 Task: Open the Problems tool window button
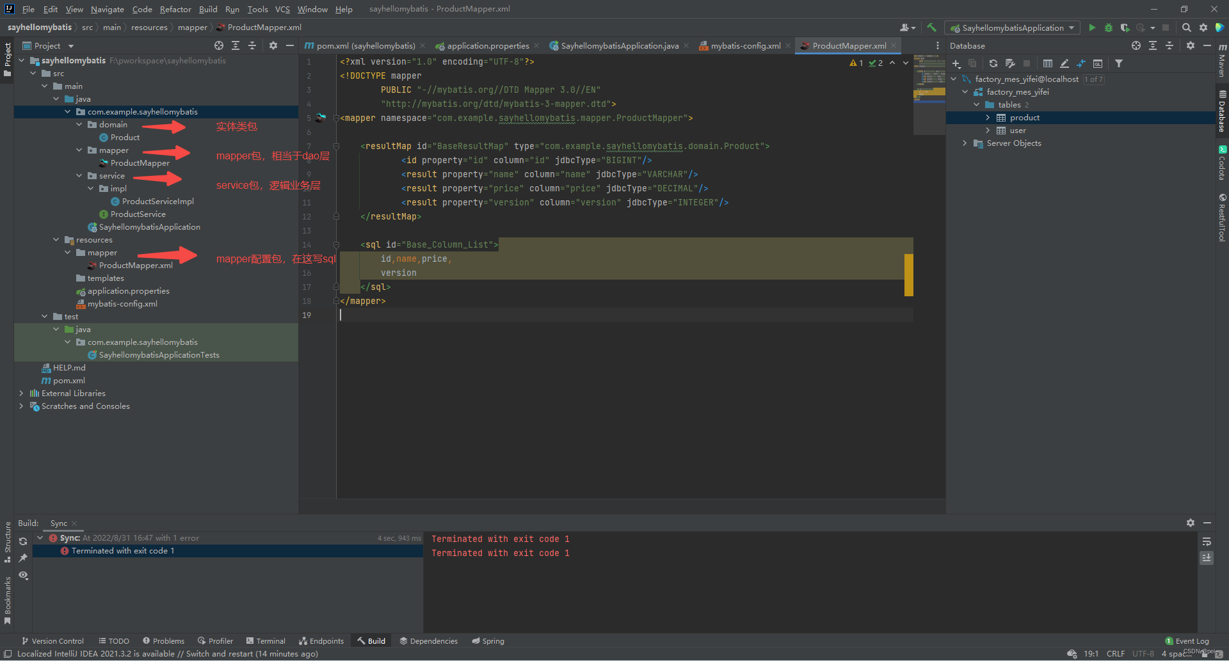[x=163, y=641]
